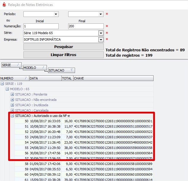Select row number 50 dated 10/08/2017 16:33:05
This screenshot has width=188, height=181.
point(84,121)
